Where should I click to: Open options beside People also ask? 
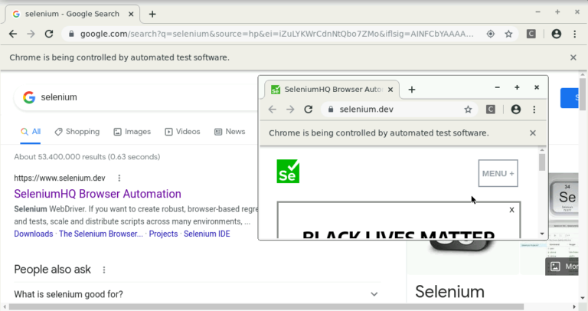point(104,270)
